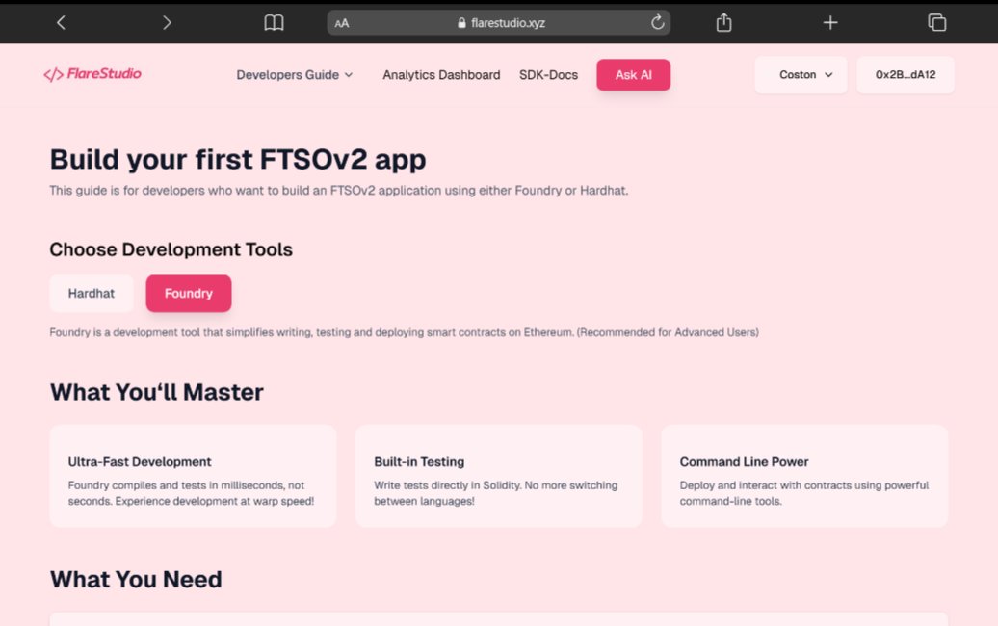Click the Built-in Testing card
The width and height of the screenshot is (998, 626).
tap(498, 476)
